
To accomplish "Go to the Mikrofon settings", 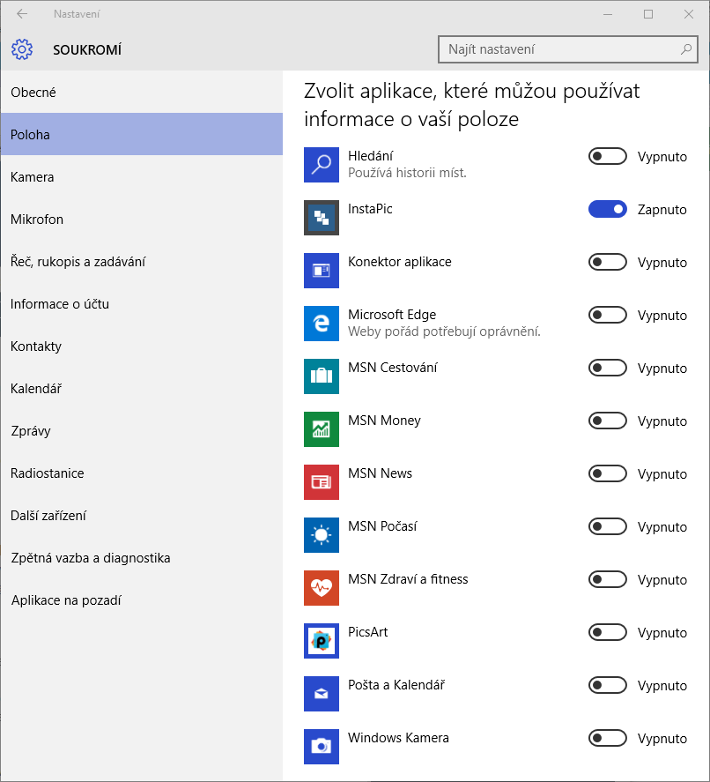I will (142, 219).
